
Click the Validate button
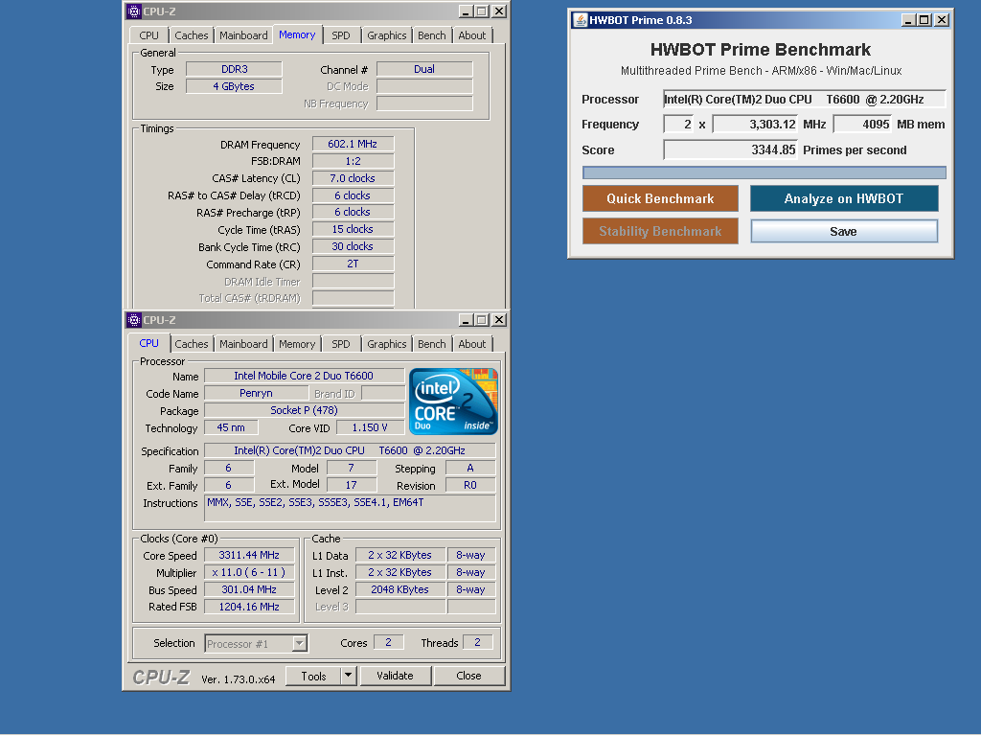[x=395, y=676]
